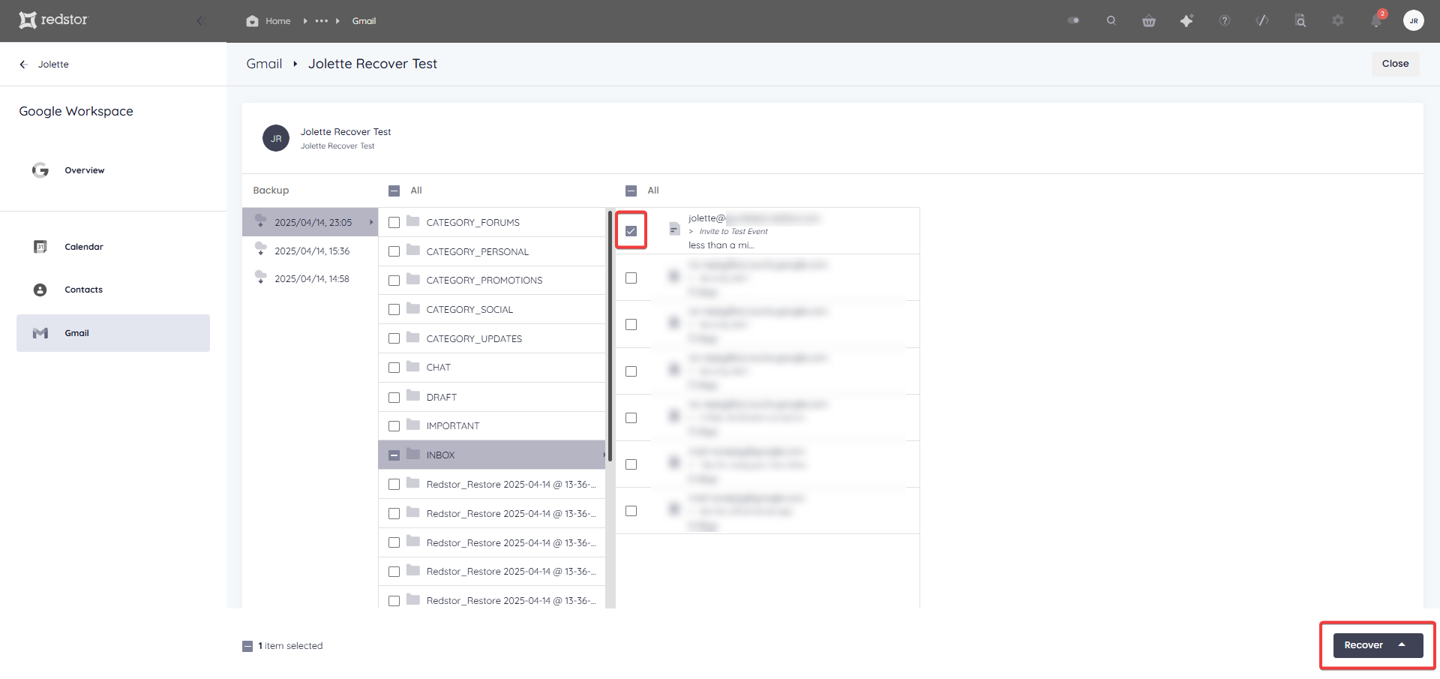The height and width of the screenshot is (679, 1440).
Task: Select the 2025/04/14, 14:58 backup
Action: (310, 278)
